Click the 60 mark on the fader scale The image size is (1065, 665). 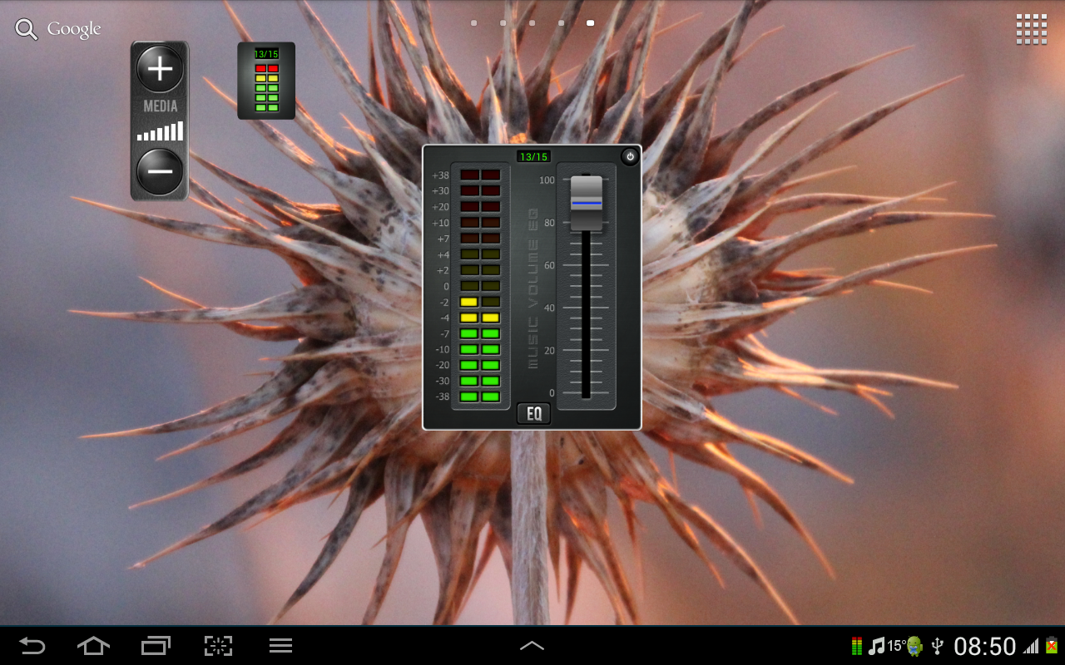click(x=549, y=266)
